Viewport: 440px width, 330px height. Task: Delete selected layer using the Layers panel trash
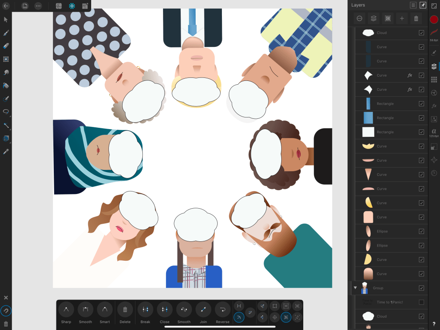click(x=416, y=18)
